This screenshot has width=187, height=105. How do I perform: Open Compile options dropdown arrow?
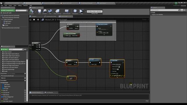pos(36,12)
